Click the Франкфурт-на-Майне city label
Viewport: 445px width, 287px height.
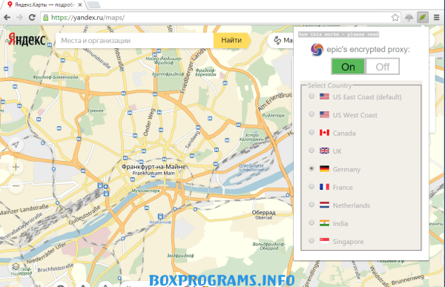pos(154,167)
